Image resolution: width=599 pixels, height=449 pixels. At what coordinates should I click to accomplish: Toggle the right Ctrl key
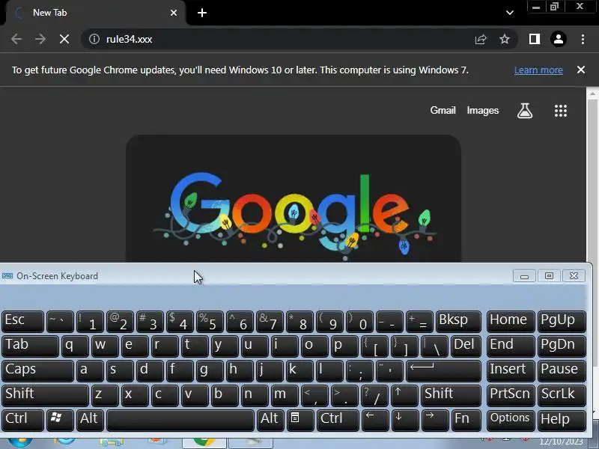[x=338, y=420]
